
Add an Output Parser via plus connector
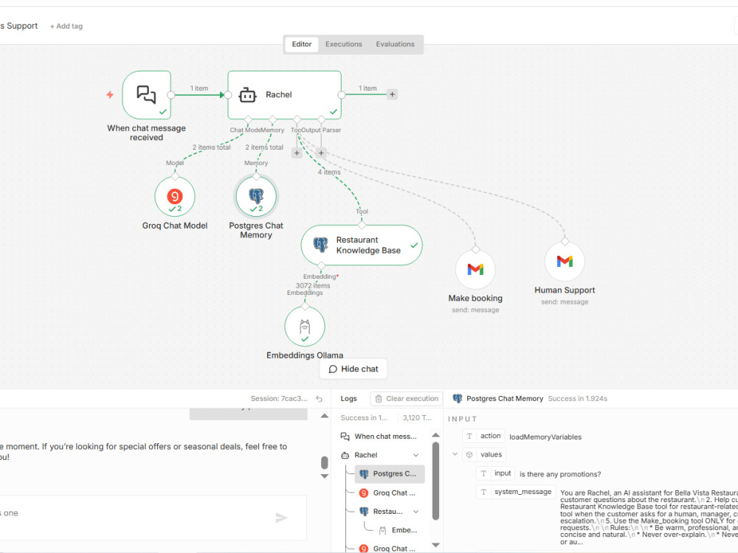(321, 153)
